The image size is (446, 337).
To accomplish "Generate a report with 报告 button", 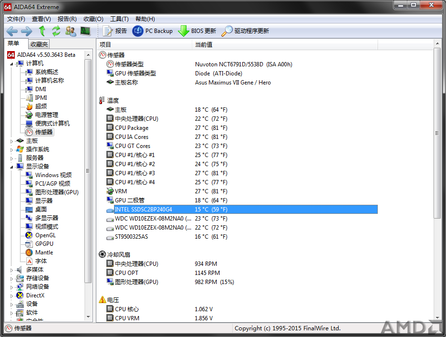I will pyautogui.click(x=114, y=31).
